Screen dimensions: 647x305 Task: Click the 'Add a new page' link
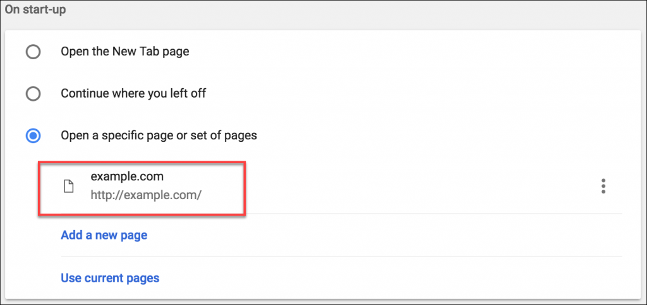104,236
